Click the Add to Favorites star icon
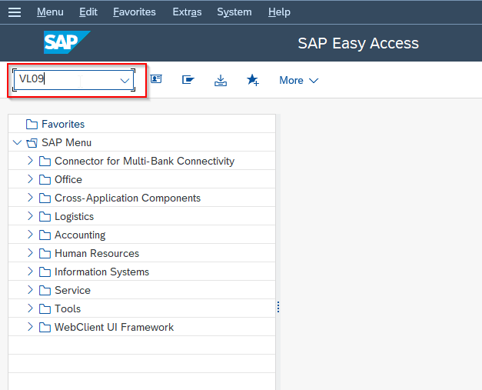 coord(253,80)
